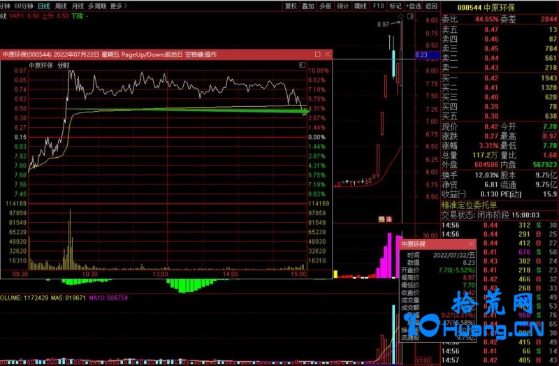Image resolution: width=559 pixels, height=366 pixels.
Task: Click the 现价 8.42 value
Action: tap(491, 126)
